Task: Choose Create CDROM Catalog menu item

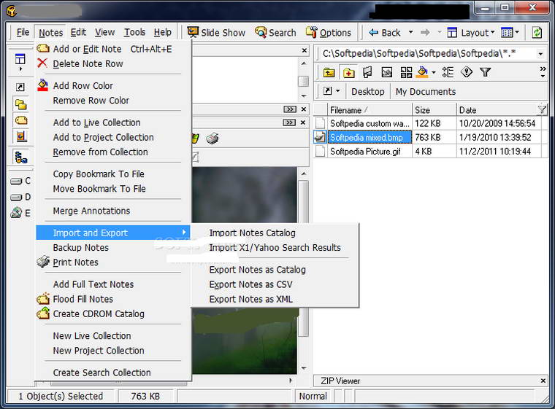Action: [x=113, y=313]
